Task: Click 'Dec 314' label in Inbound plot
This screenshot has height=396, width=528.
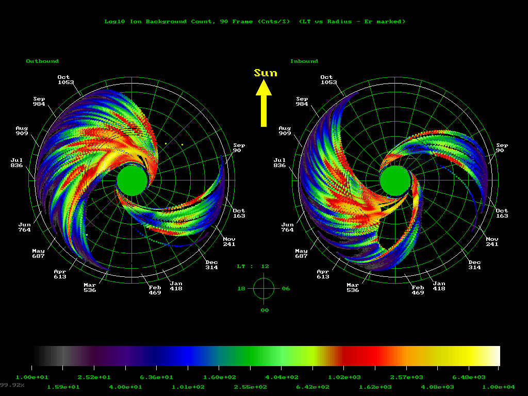Action: [474, 265]
